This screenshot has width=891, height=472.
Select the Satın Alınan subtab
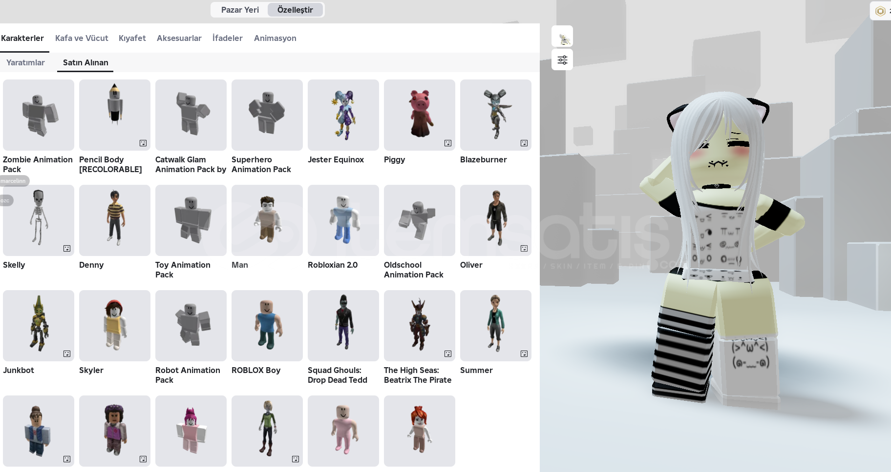85,62
